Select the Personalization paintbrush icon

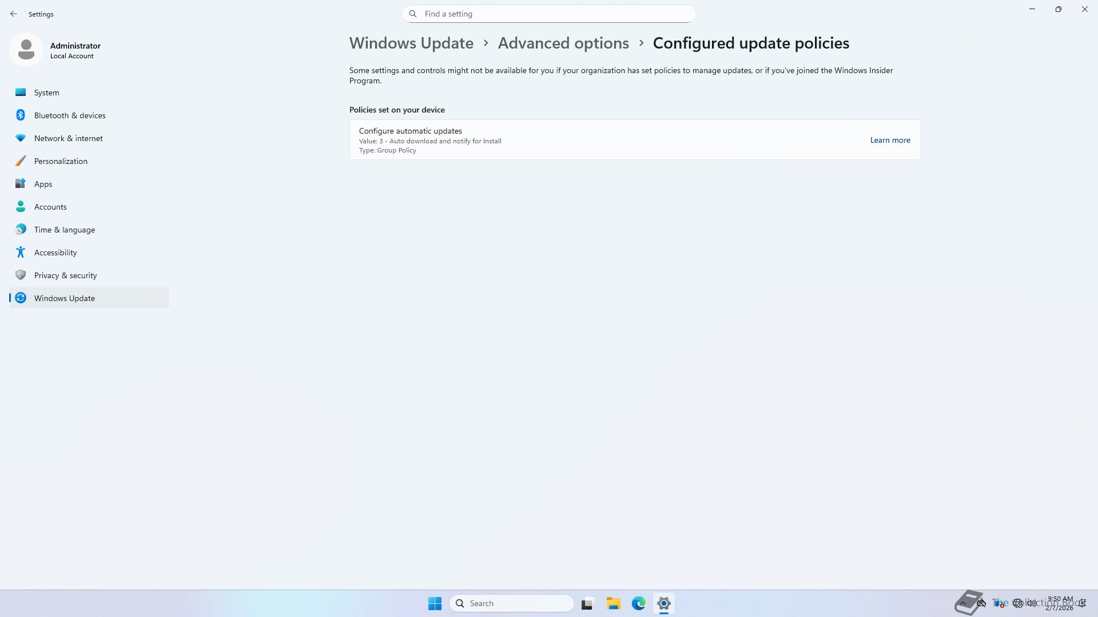tap(21, 161)
